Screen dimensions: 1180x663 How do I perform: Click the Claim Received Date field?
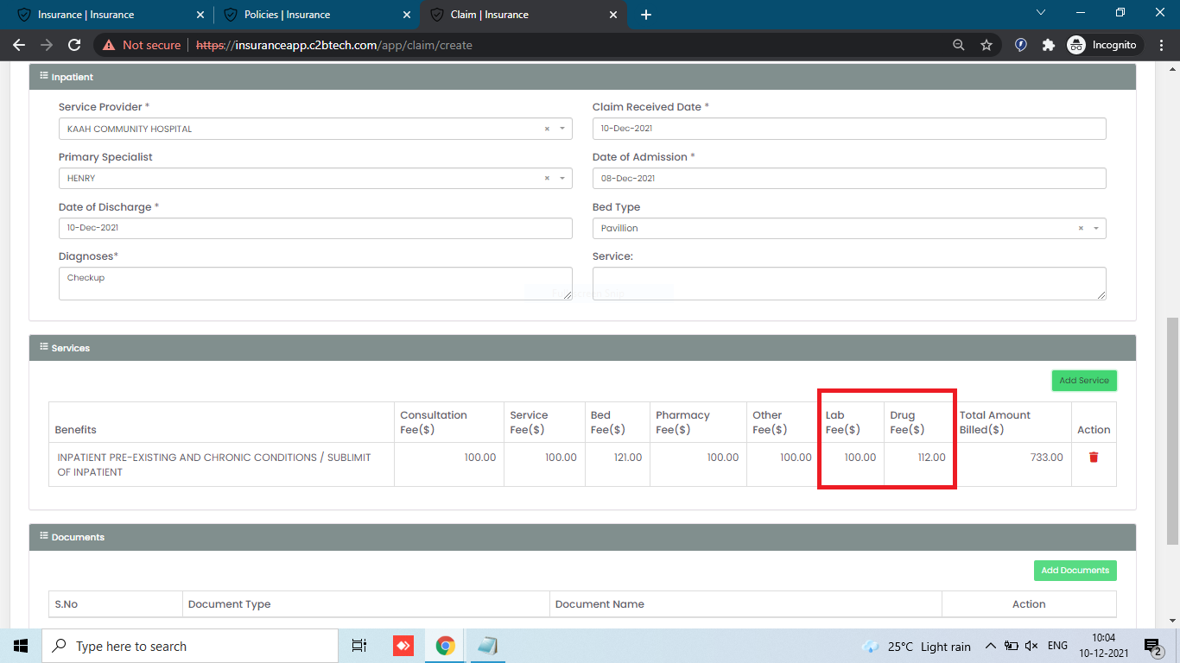pyautogui.click(x=849, y=129)
